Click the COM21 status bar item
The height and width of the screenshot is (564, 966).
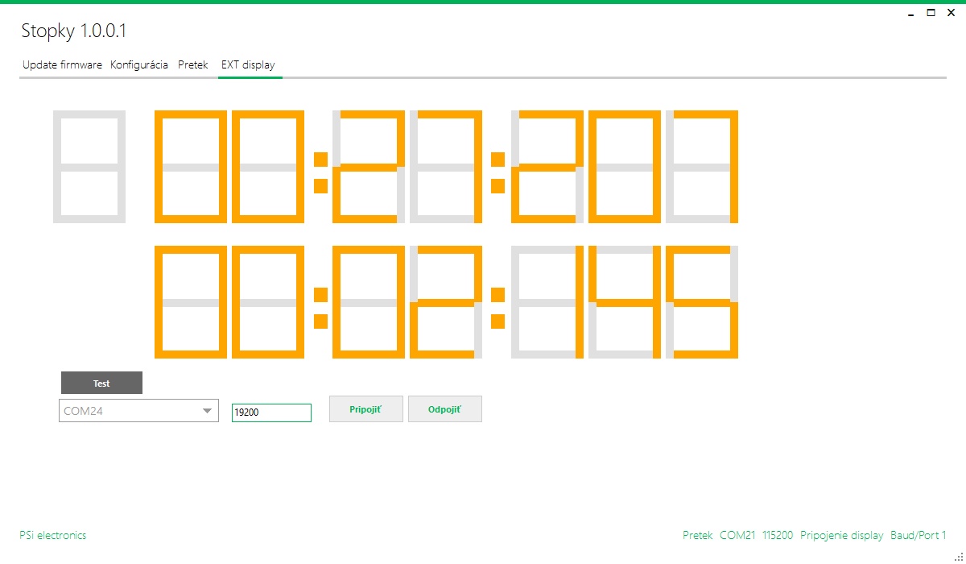737,535
